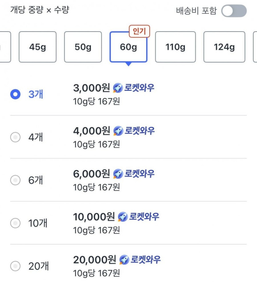This screenshot has width=257, height=285.
Task: Click rocket icon beside 10,000원 price
Action: pyautogui.click(x=123, y=217)
